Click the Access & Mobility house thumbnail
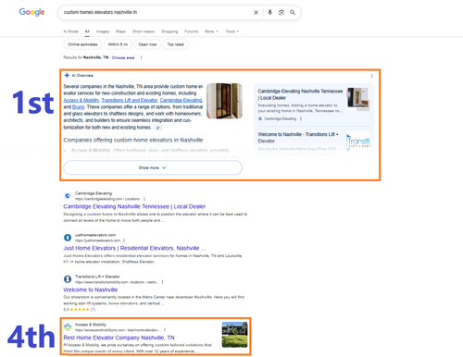Image resolution: width=463 pixels, height=357 pixels. [x=234, y=335]
